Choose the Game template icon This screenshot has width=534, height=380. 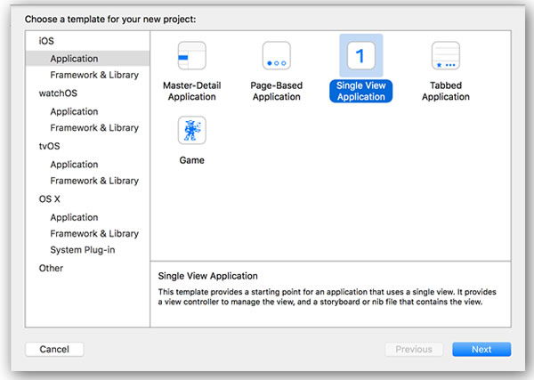[x=191, y=130]
